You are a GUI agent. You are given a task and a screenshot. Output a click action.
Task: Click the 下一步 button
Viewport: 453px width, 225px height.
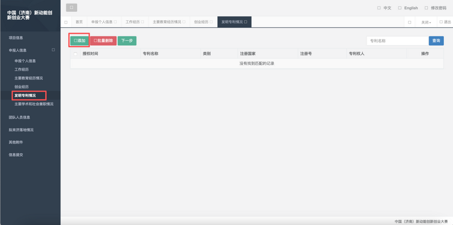tap(127, 41)
